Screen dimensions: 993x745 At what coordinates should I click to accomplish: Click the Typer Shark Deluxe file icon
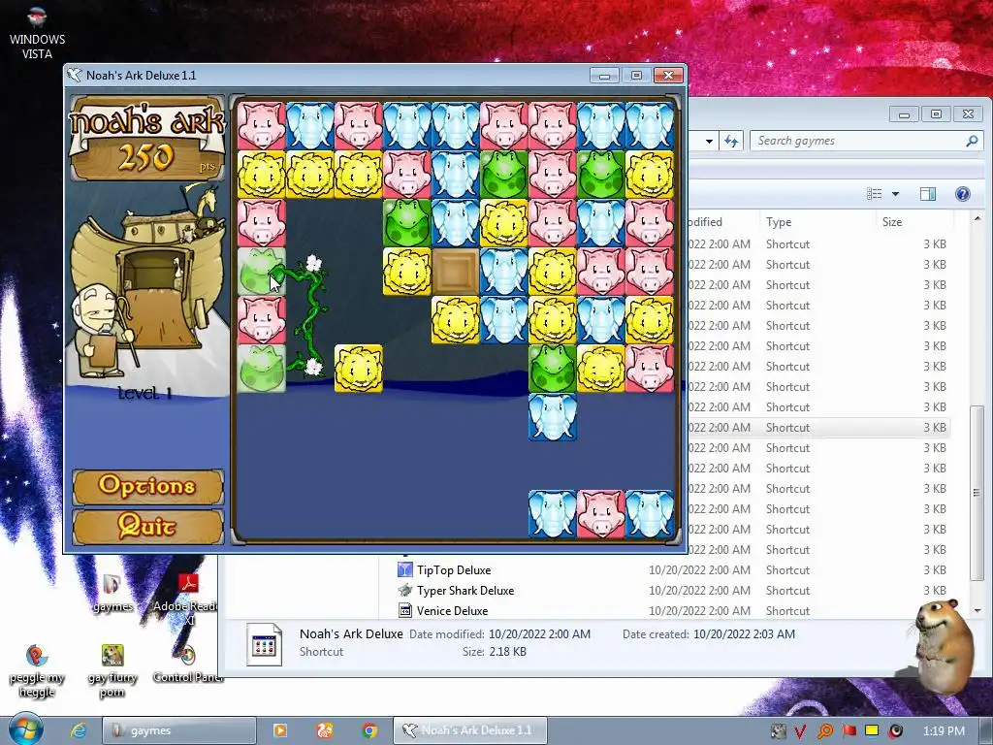click(x=404, y=590)
